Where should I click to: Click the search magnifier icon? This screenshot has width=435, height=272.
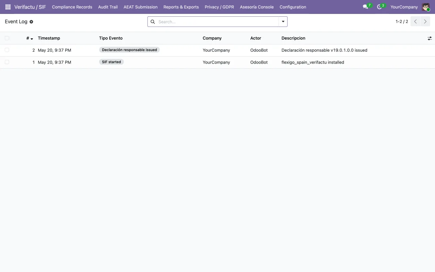(153, 22)
